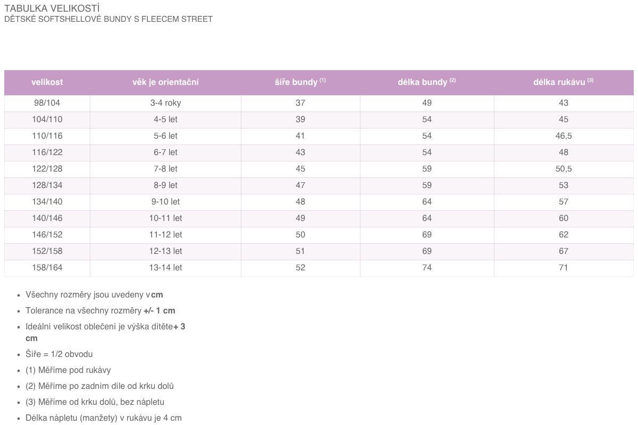
Task: Select the 158/164 size cell
Action: 47,268
